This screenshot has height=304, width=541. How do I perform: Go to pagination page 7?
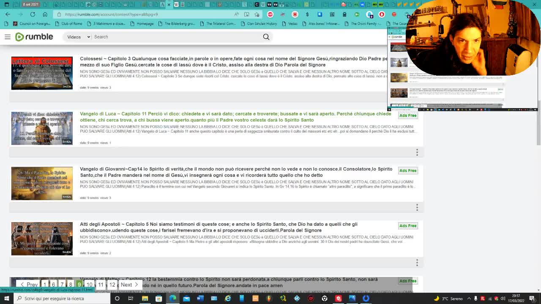(x=62, y=285)
